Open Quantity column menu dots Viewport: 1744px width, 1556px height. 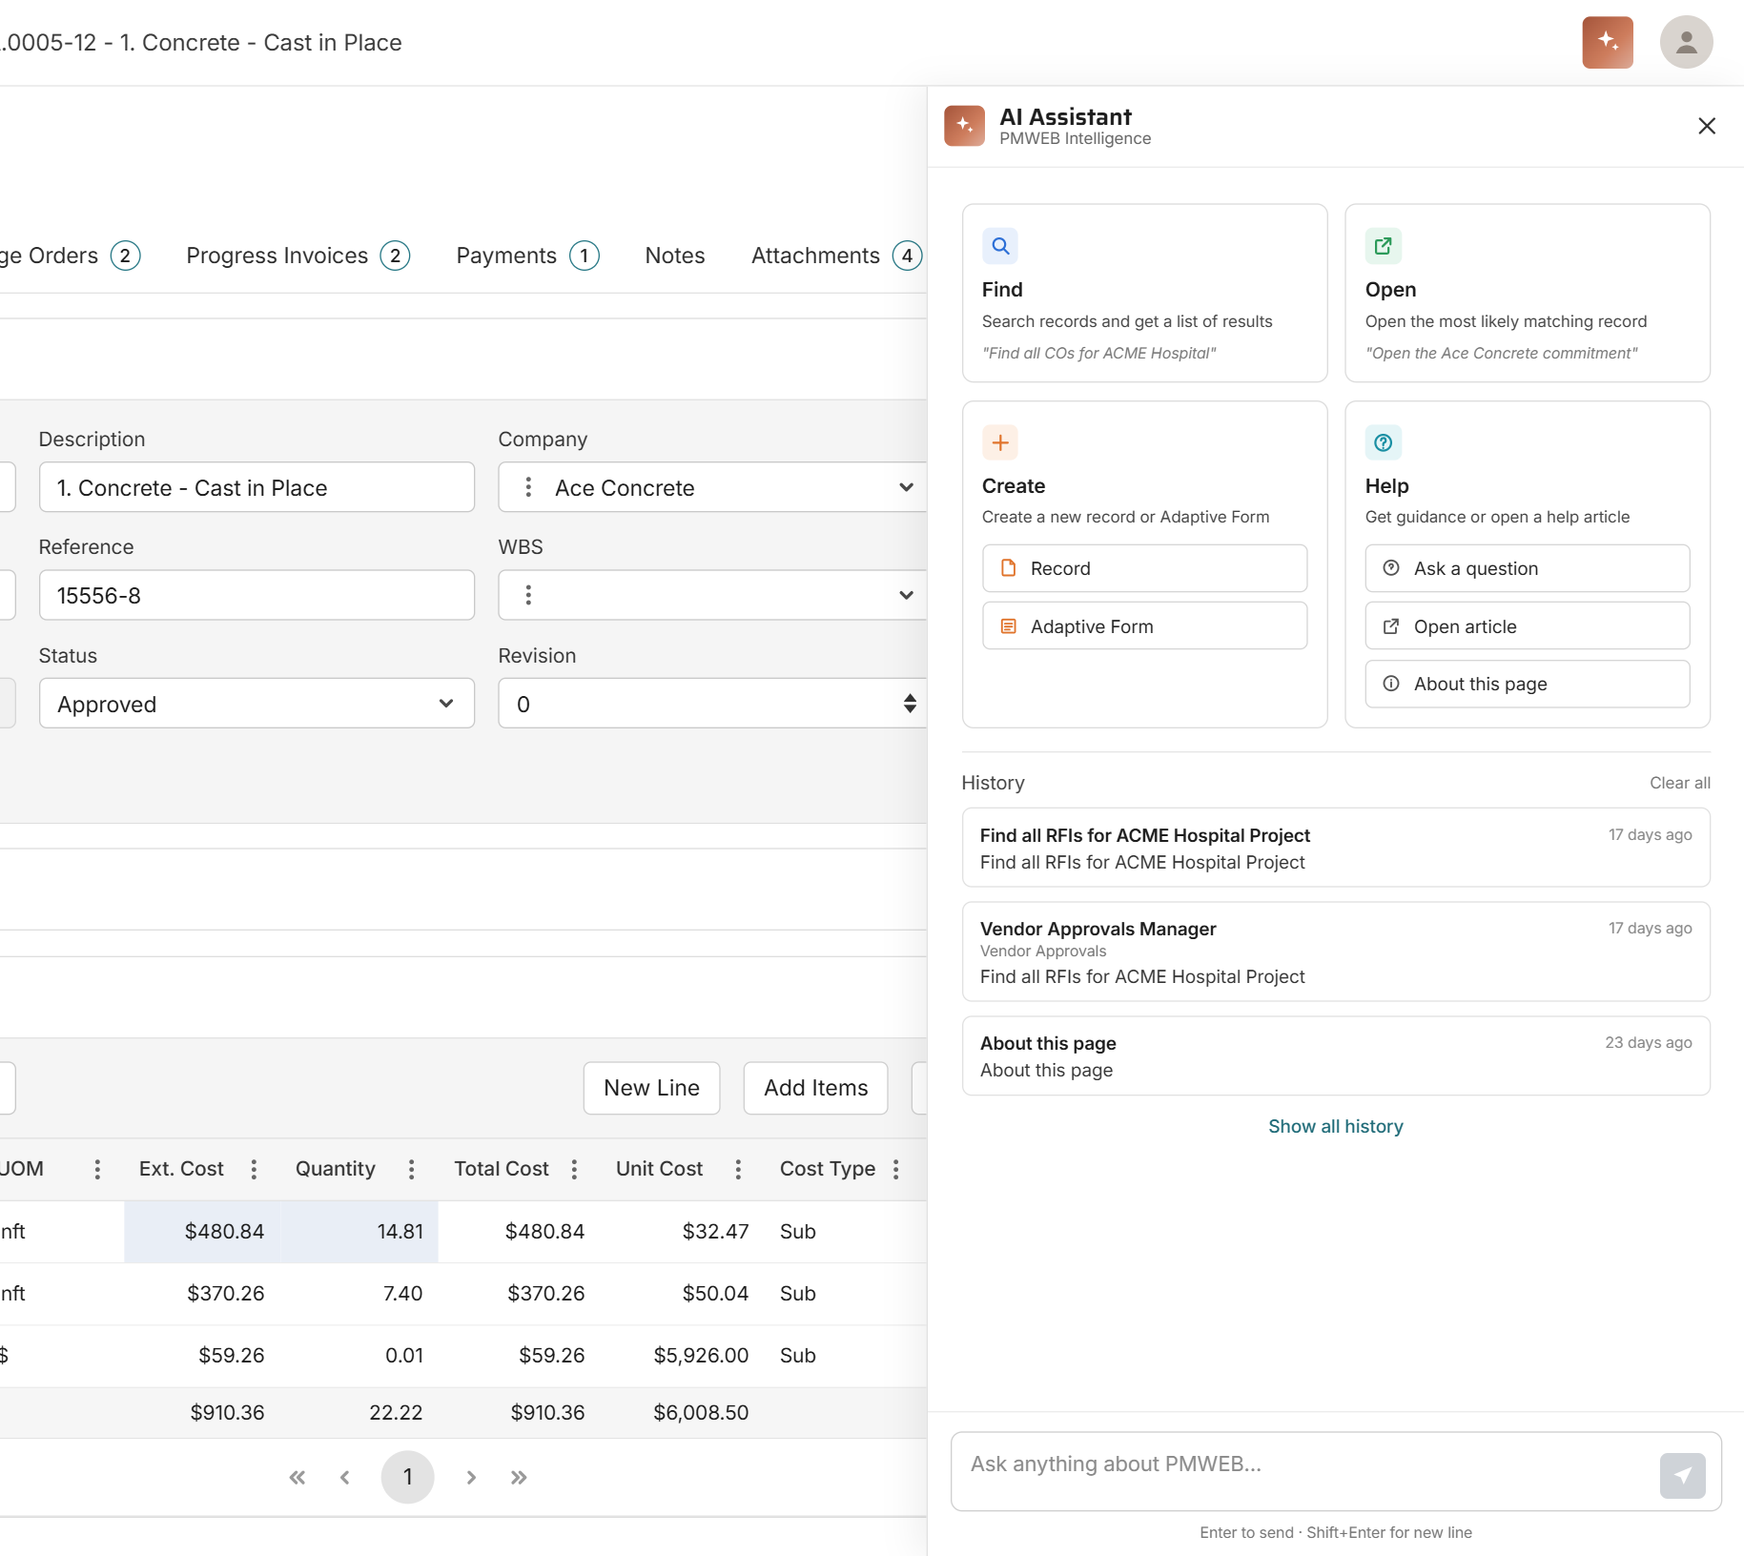coord(411,1169)
